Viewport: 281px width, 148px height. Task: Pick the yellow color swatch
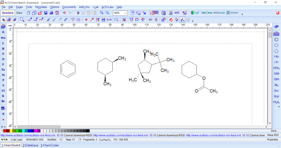tap(11, 131)
